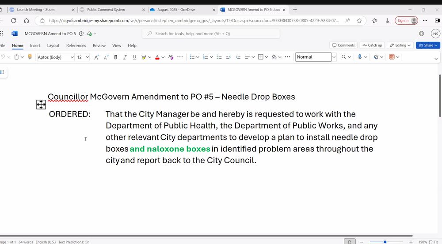
Task: Click the Word search box
Action: [211, 34]
